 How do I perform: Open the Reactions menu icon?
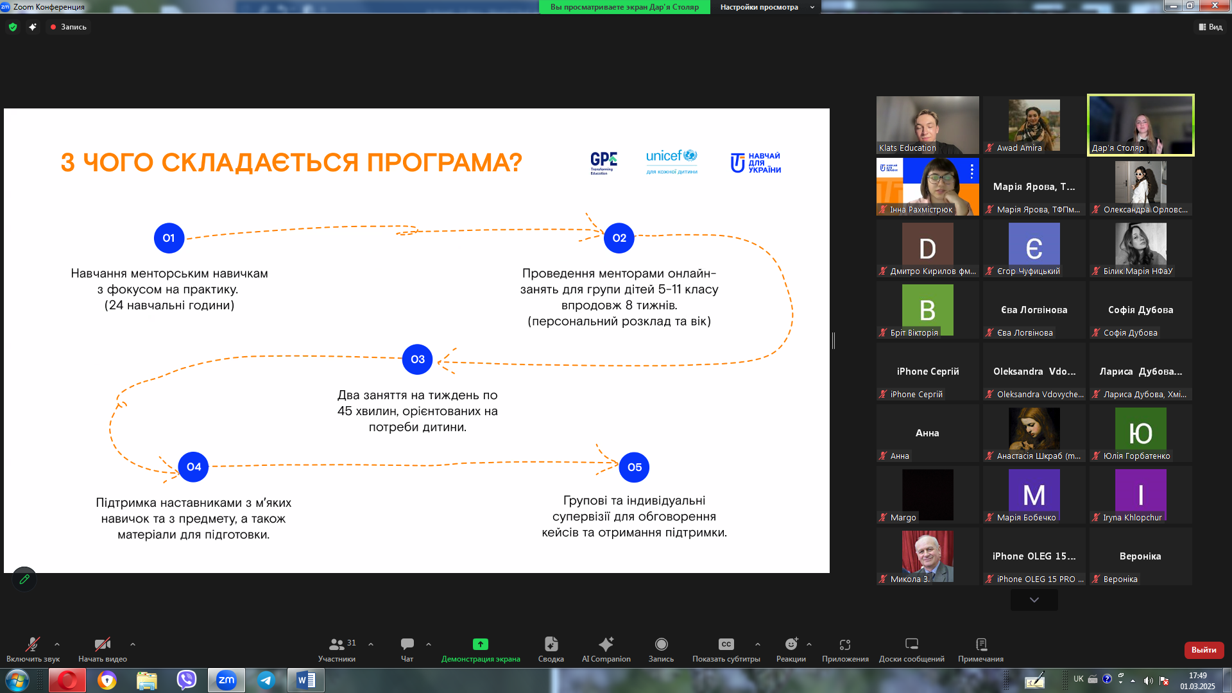tap(791, 644)
